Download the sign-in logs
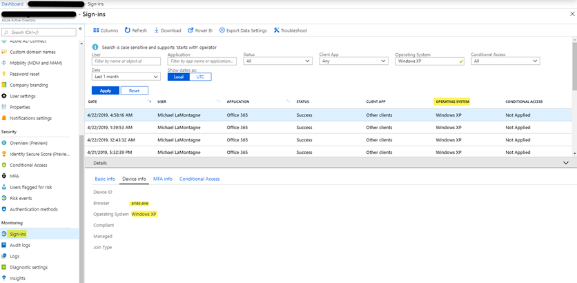This screenshot has height=283, width=577. coord(167,30)
